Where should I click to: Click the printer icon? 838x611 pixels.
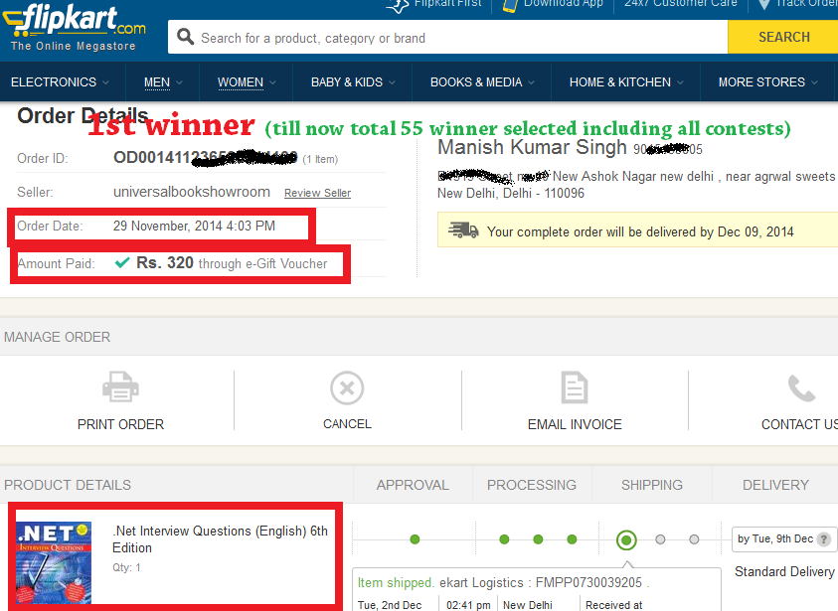[120, 386]
